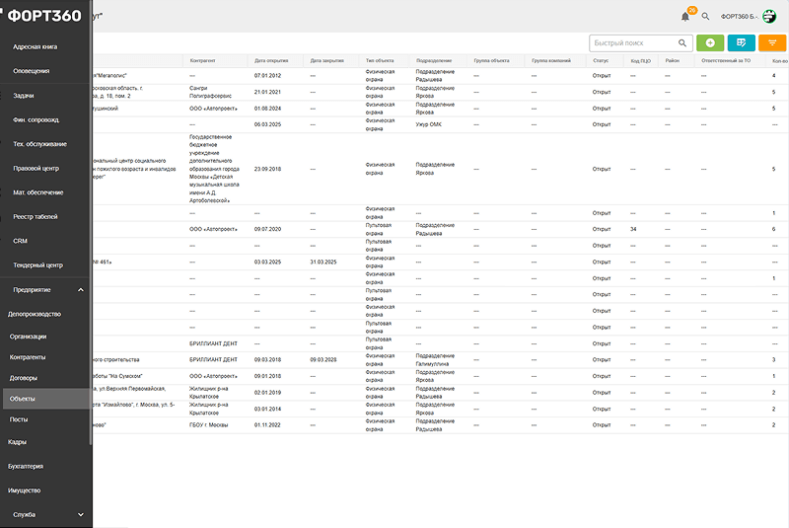Open the orange filter button

pos(772,42)
